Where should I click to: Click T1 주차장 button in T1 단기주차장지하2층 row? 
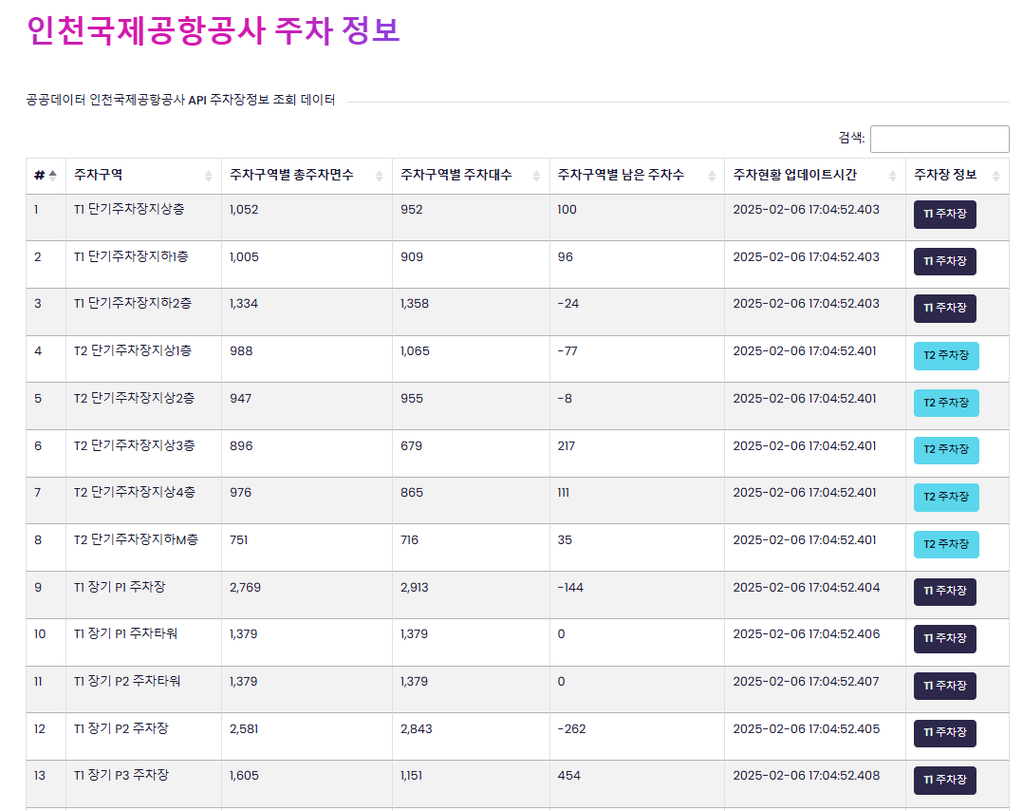click(x=945, y=309)
